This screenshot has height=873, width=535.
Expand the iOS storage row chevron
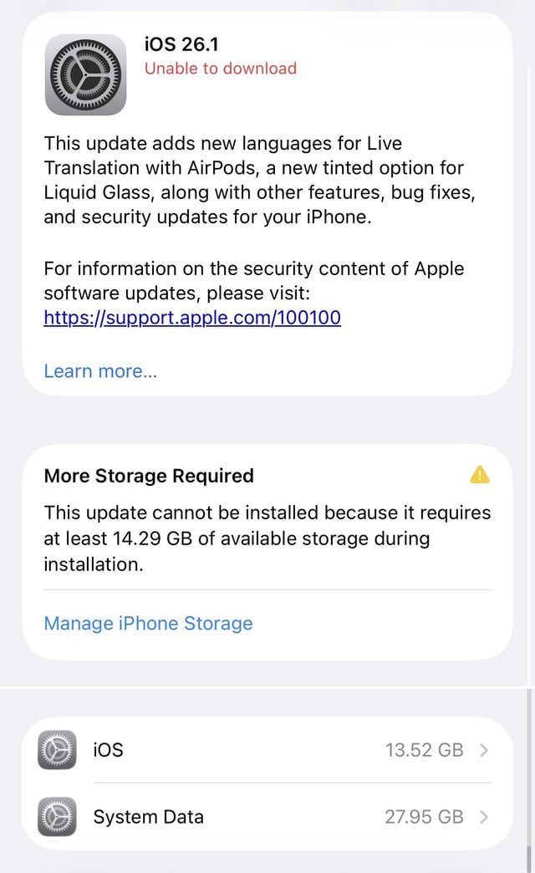(x=485, y=750)
